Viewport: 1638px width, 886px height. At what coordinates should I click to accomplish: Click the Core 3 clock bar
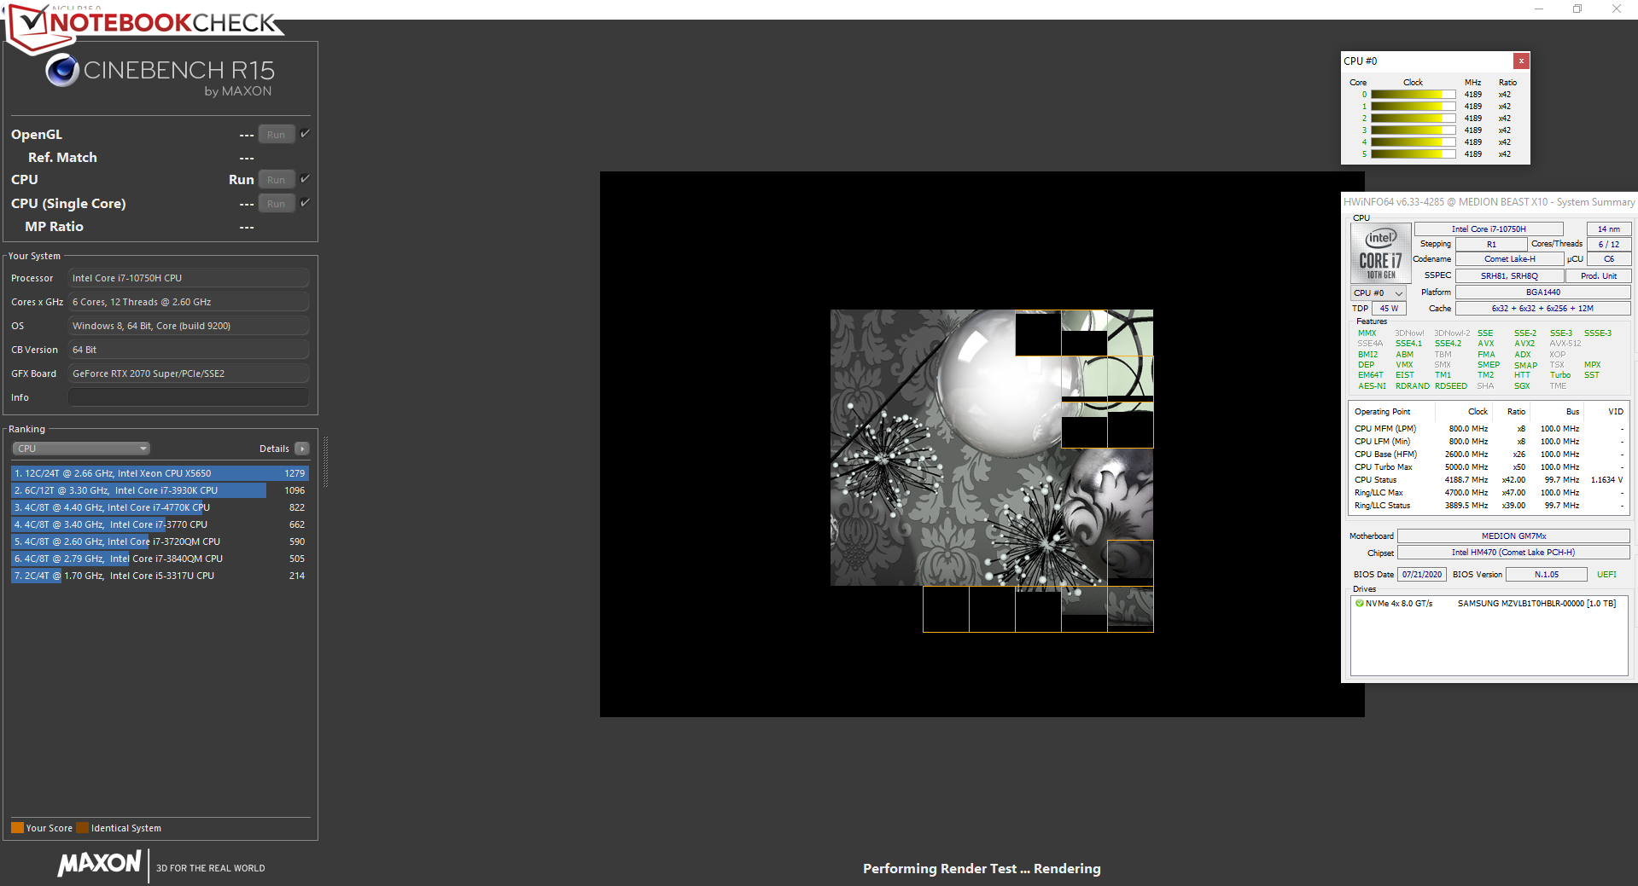(1413, 130)
